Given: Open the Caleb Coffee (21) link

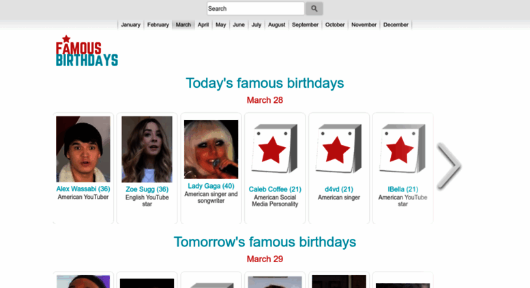Looking at the screenshot, I should click(x=275, y=189).
